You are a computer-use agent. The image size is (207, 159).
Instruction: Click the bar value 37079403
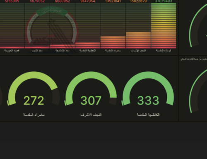[x=164, y=1]
